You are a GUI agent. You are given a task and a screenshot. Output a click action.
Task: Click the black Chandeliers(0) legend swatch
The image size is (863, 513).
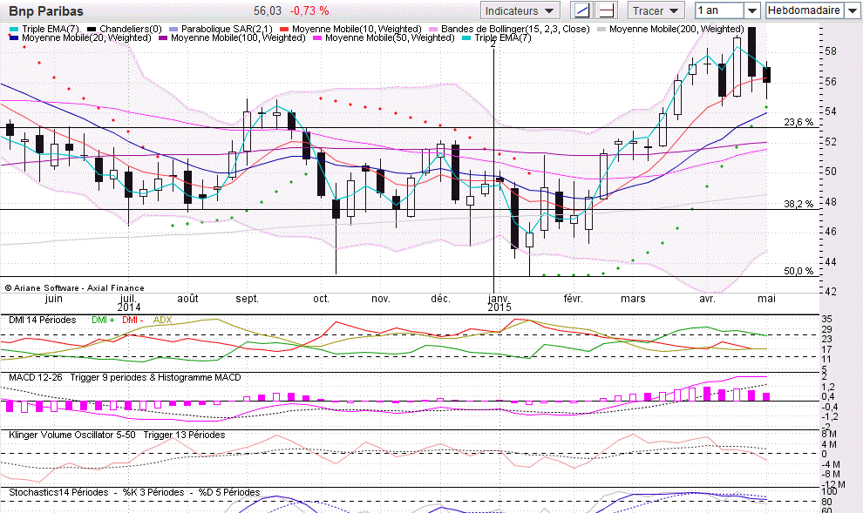[92, 29]
